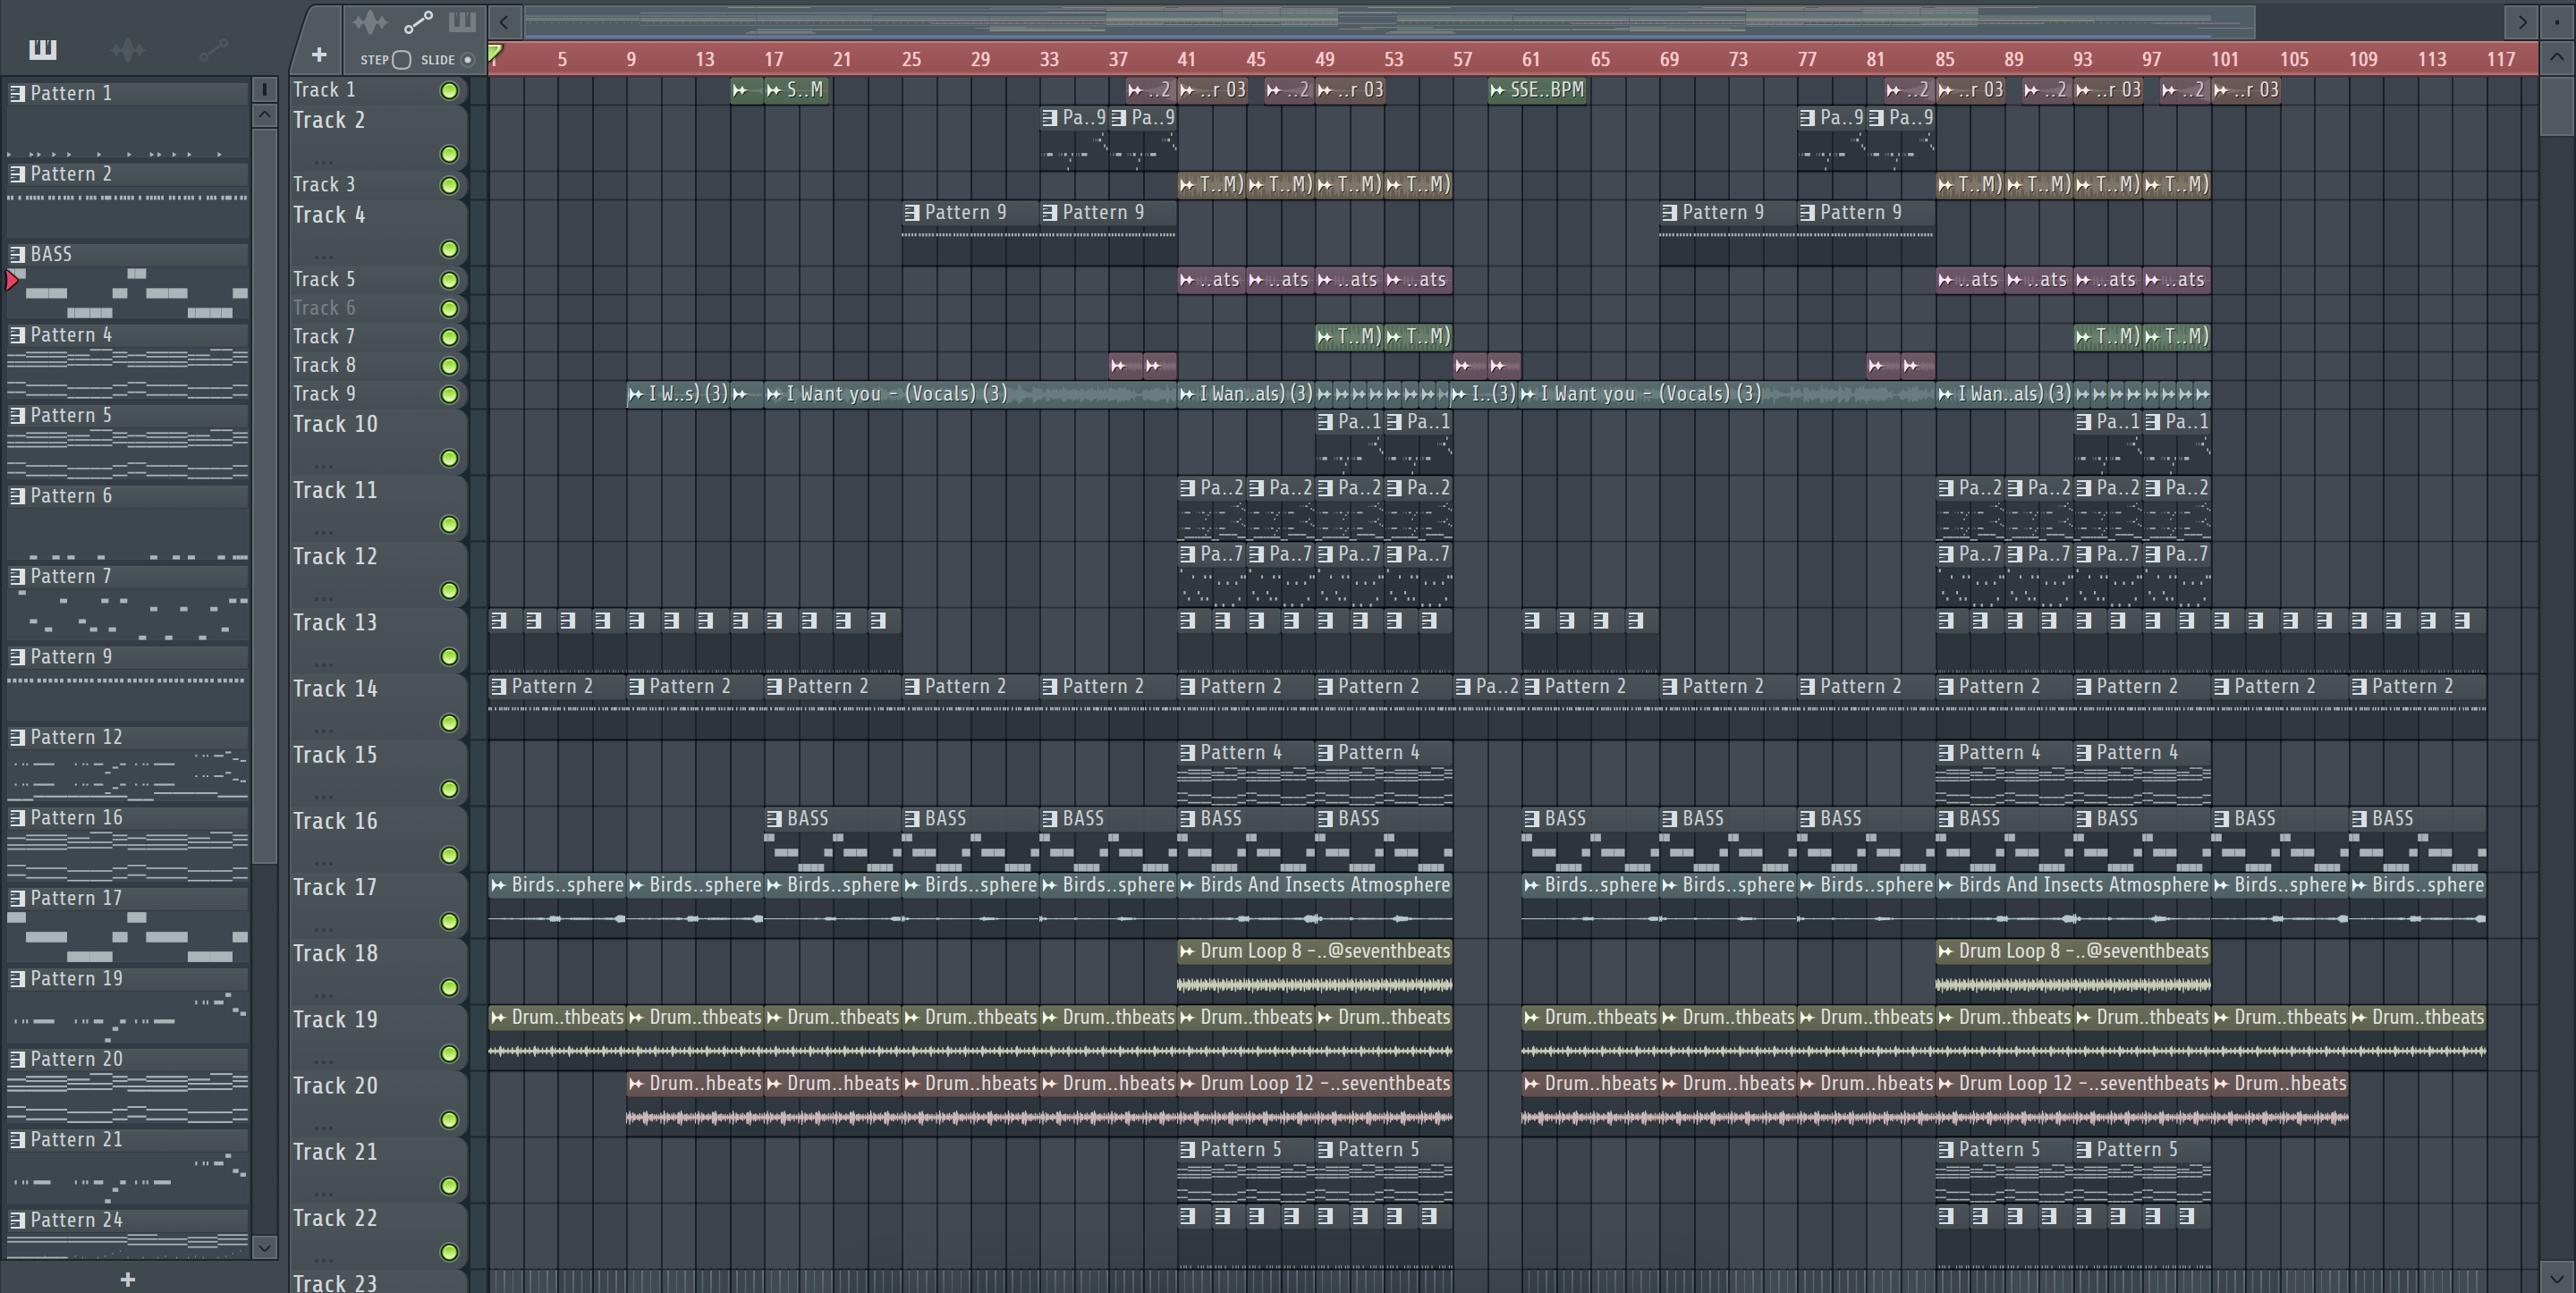Open menu icon of first BASS clip on Track 16
The width and height of the screenshot is (2576, 1293).
click(x=774, y=819)
